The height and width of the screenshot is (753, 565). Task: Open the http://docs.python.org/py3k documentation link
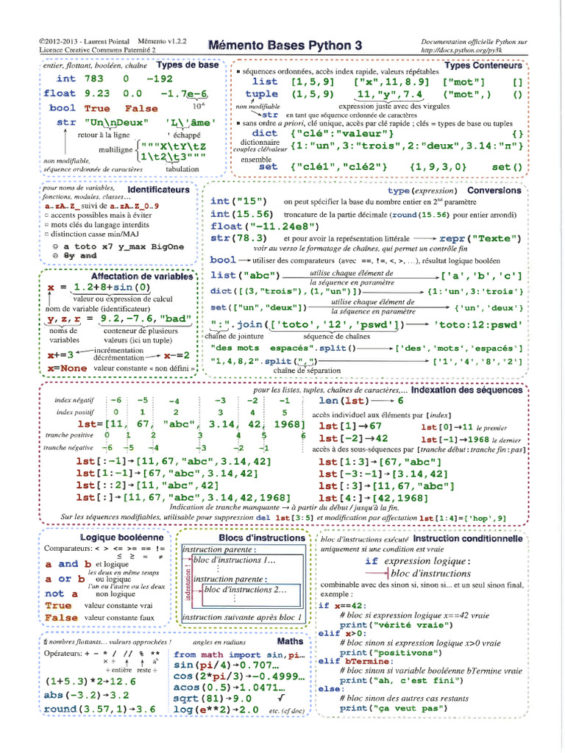click(x=462, y=50)
